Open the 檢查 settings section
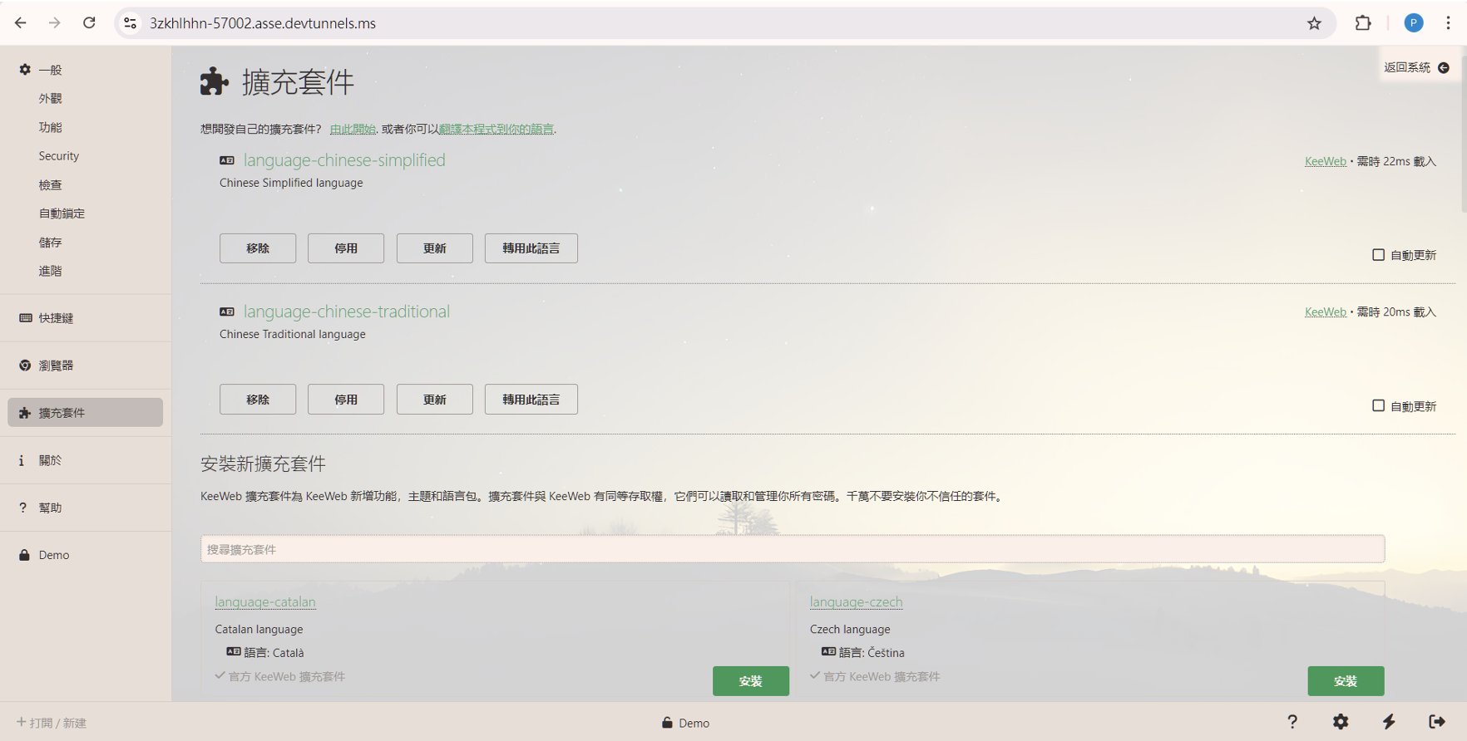The height and width of the screenshot is (741, 1467). pyautogui.click(x=50, y=184)
